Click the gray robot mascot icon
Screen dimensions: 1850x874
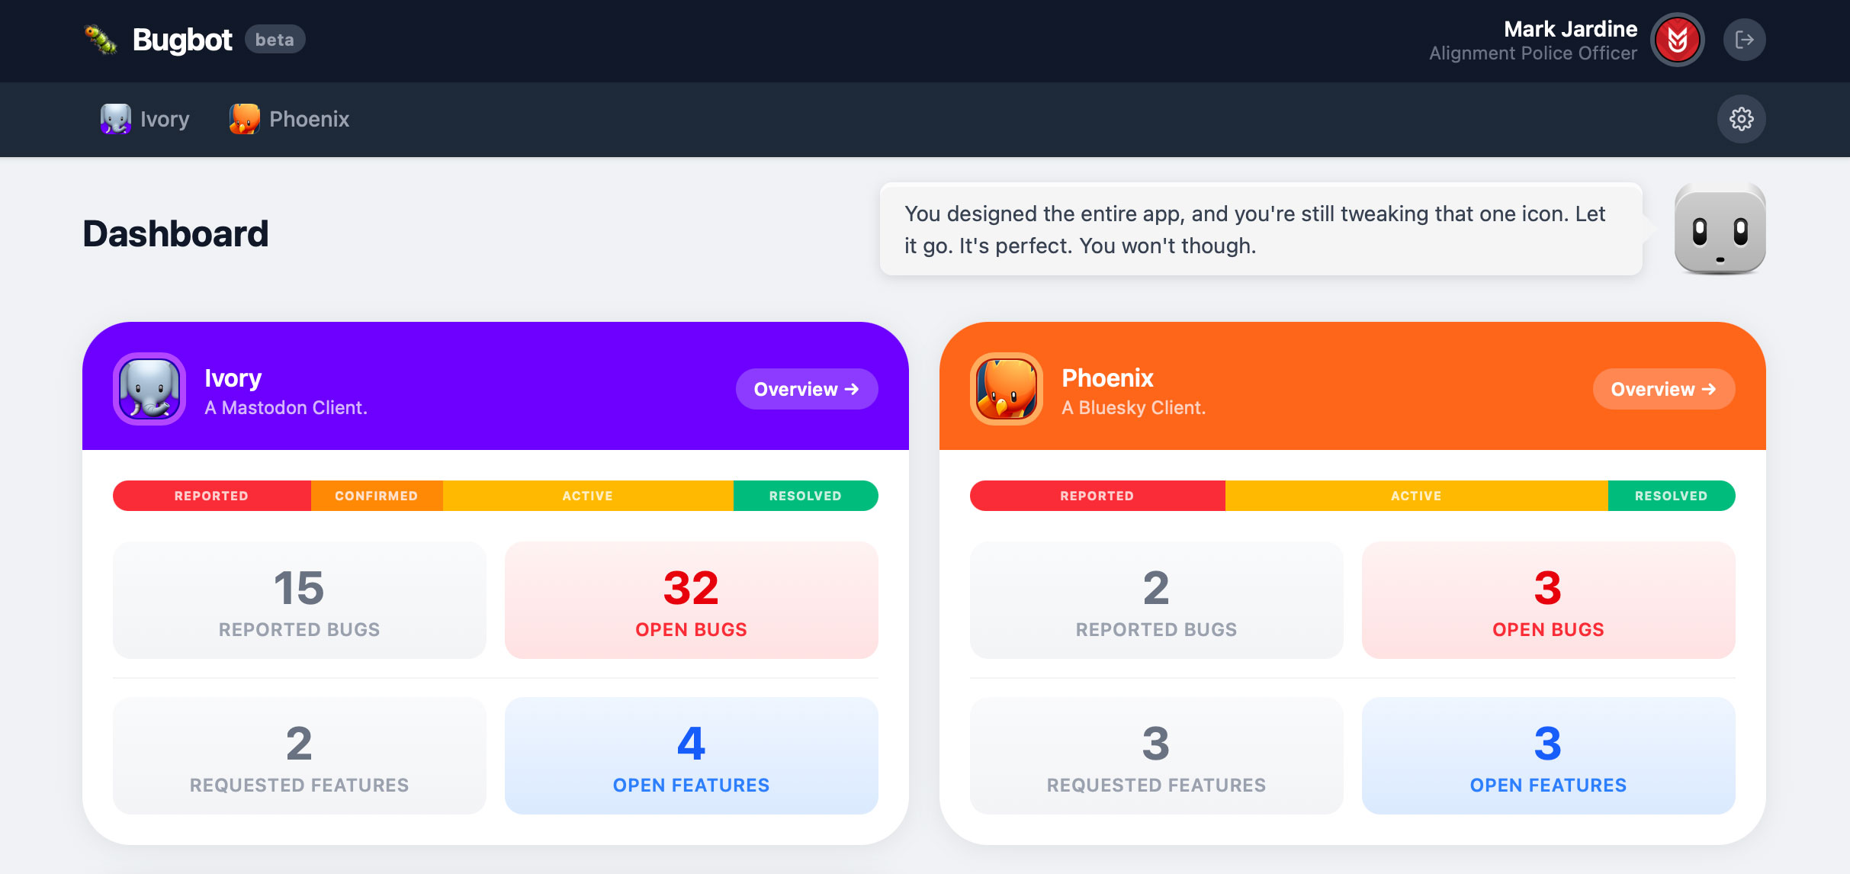[1720, 229]
